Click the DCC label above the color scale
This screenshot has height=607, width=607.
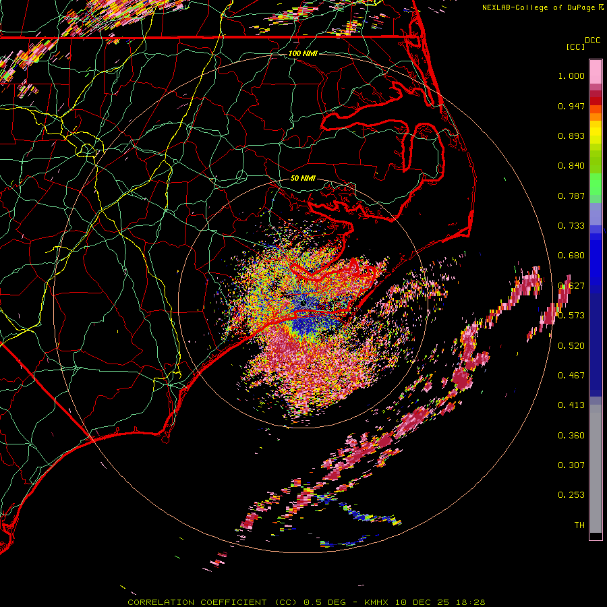592,40
